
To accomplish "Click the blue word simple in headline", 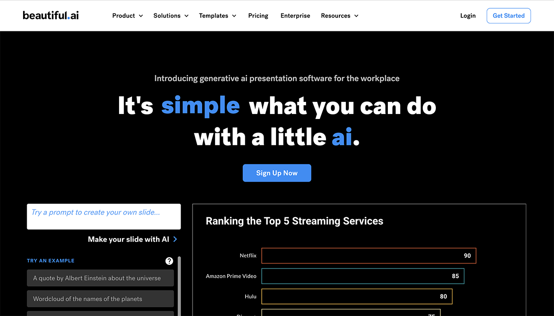I will point(200,106).
